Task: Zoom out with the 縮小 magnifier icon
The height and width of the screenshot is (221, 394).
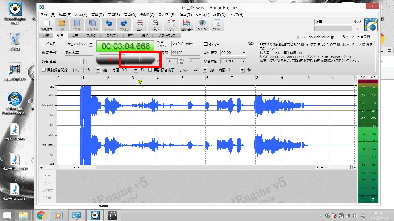Action: tap(155, 25)
